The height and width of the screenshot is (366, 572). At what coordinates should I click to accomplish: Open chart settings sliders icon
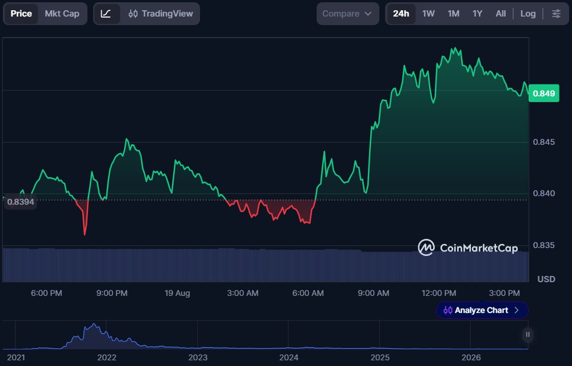(x=556, y=14)
